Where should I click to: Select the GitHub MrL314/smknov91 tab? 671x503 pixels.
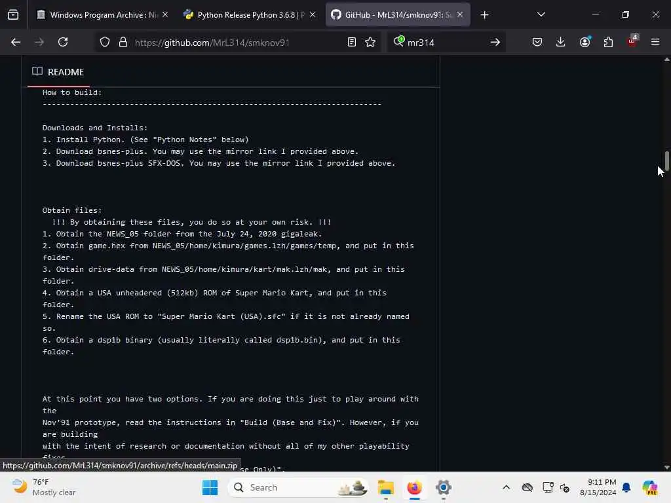pos(398,15)
